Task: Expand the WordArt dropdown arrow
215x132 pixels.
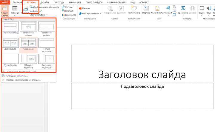Action: (168, 16)
